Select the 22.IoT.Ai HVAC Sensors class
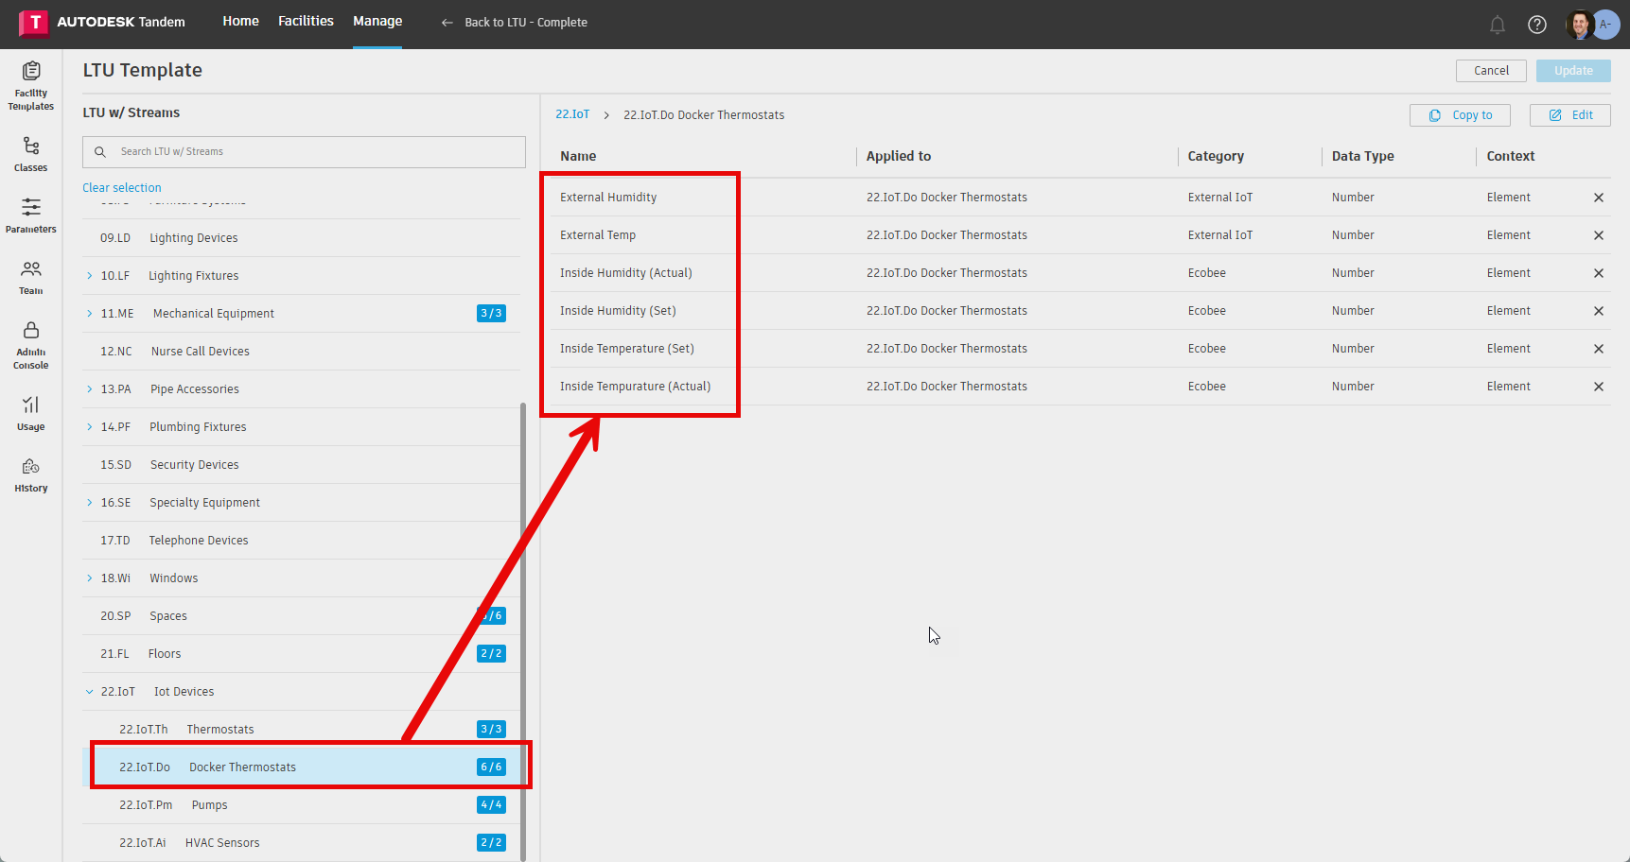 pos(301,843)
